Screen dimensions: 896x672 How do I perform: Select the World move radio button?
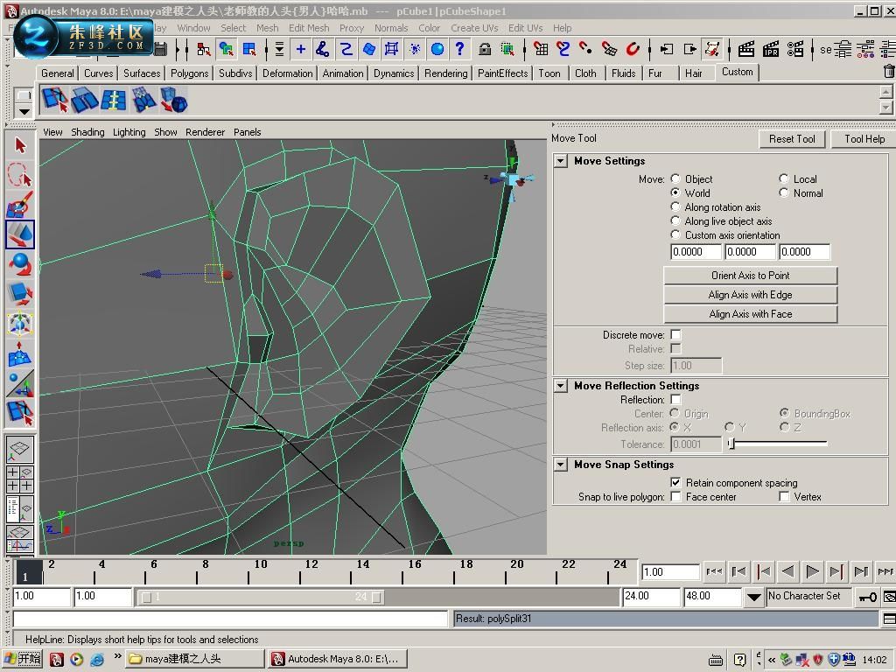[x=675, y=192]
